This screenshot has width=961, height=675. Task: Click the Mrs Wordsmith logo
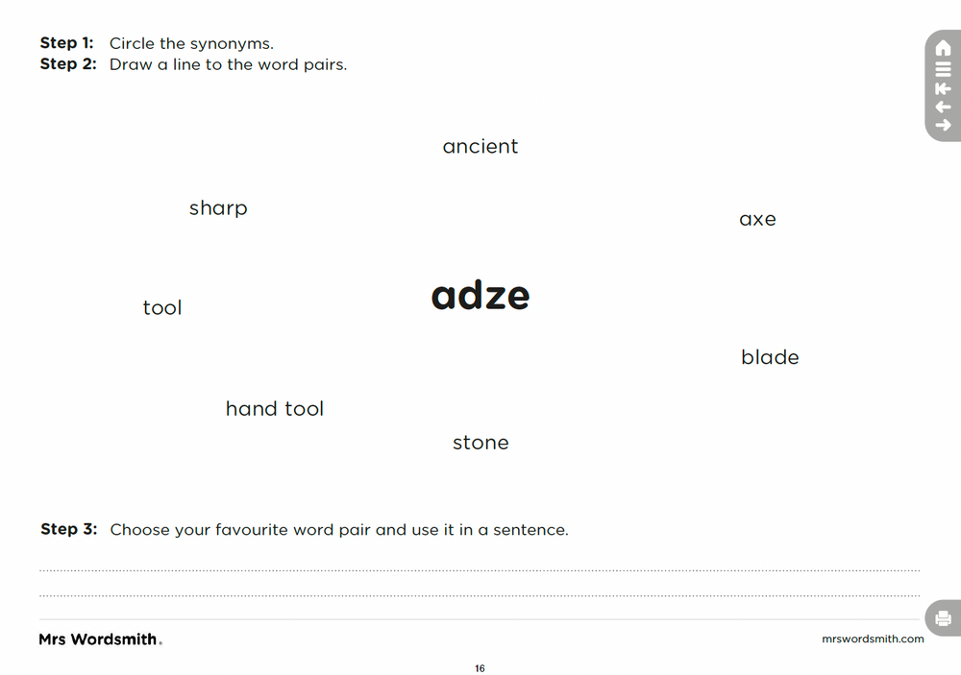point(101,639)
